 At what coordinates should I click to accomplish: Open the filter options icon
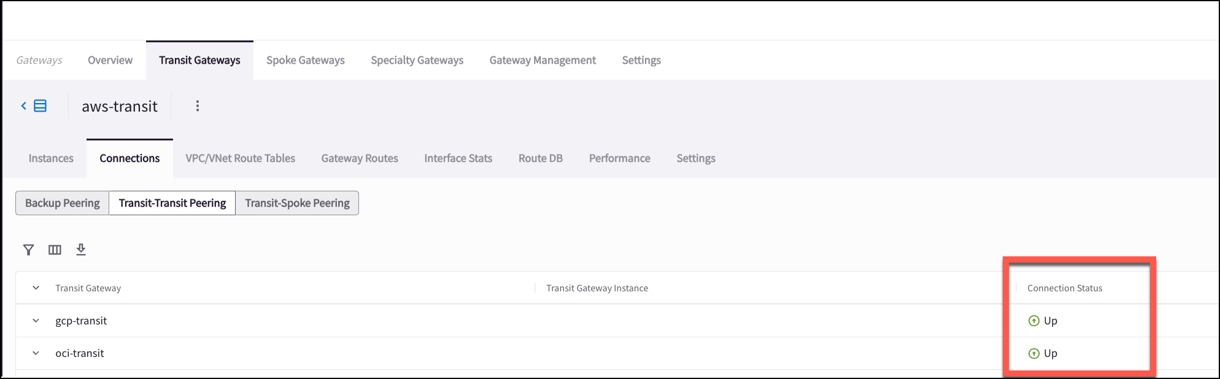[x=28, y=250]
